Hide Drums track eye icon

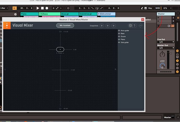(119, 37)
